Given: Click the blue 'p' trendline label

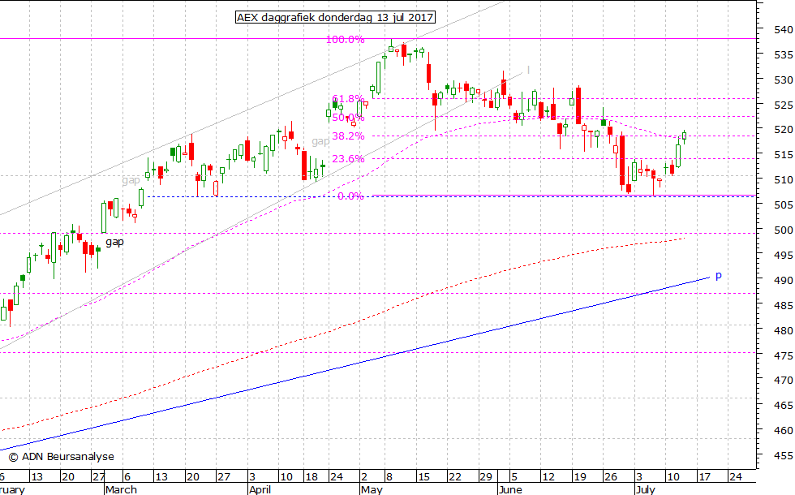Looking at the screenshot, I should coord(719,276).
